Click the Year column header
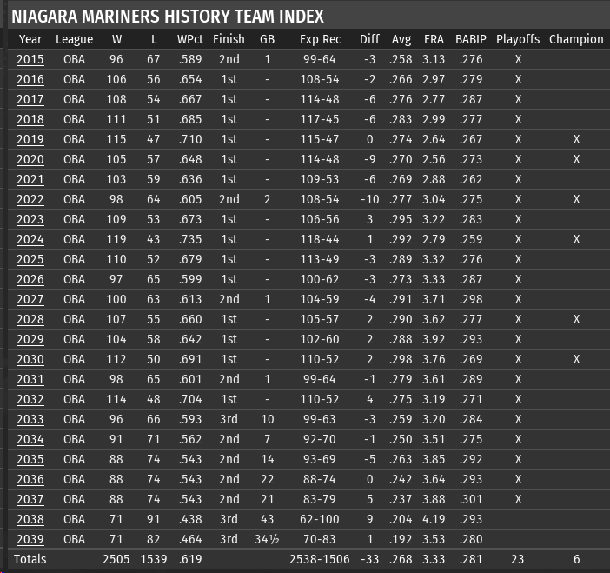 tap(30, 39)
